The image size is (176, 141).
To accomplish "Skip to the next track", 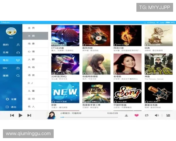I will [x=29, y=115].
